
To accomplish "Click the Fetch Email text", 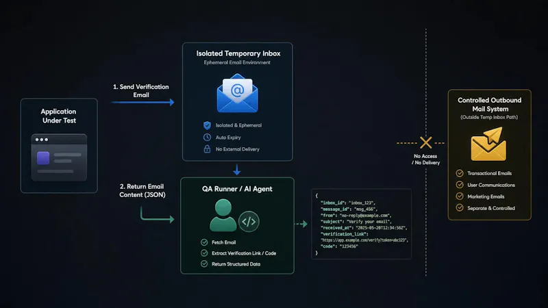I will (x=224, y=242).
